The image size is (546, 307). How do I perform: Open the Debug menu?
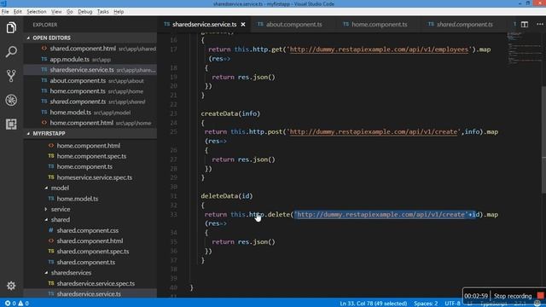tap(85, 11)
